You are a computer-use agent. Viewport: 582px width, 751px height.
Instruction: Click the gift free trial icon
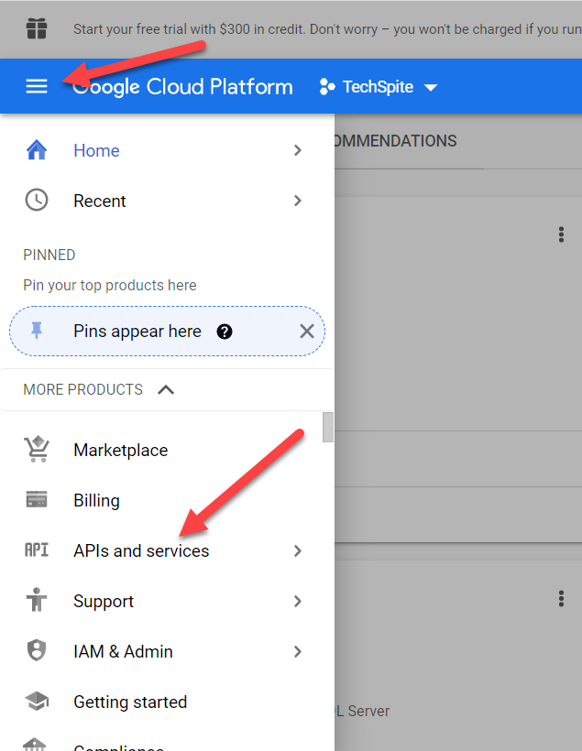(x=37, y=29)
